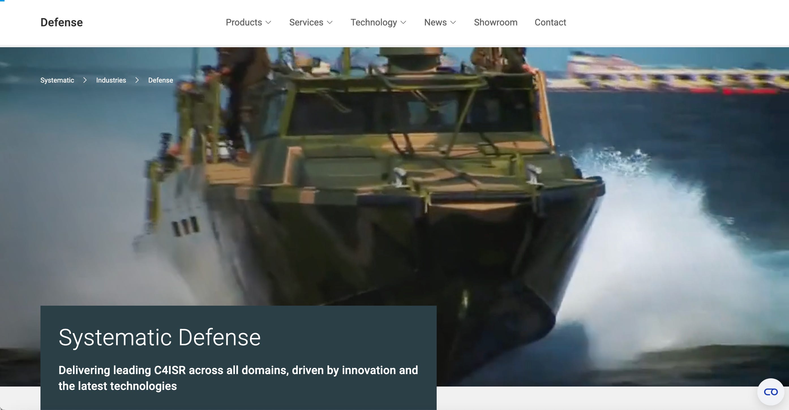This screenshot has height=410, width=789.
Task: Click breadcrumb arrow after Systematic
Action: [x=85, y=80]
